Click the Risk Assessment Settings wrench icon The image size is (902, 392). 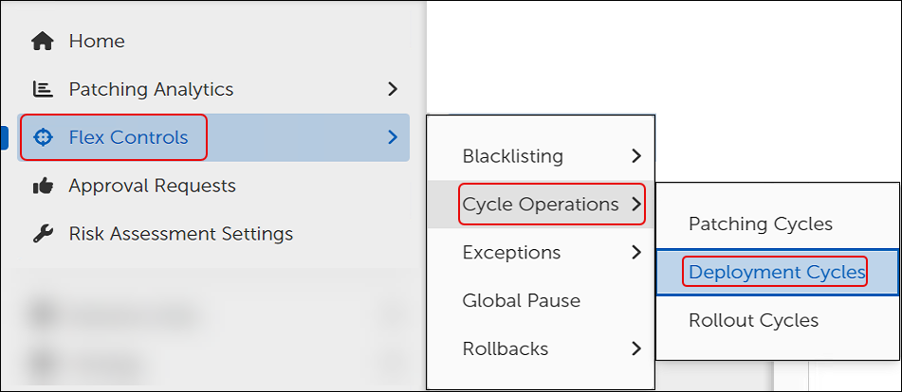tap(42, 234)
